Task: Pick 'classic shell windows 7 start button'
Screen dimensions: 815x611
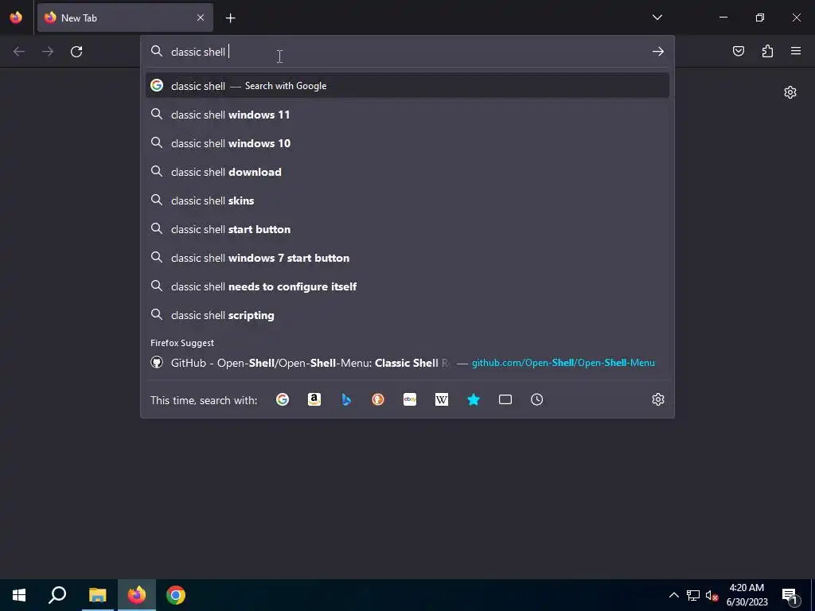Action: (x=407, y=258)
